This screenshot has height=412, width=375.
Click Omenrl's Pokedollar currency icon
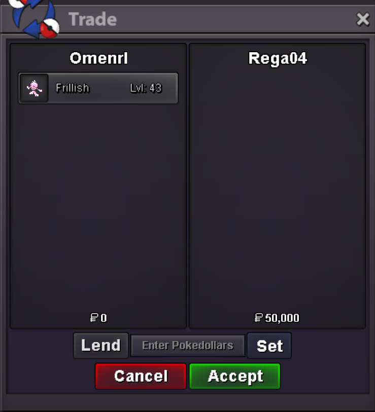[94, 318]
